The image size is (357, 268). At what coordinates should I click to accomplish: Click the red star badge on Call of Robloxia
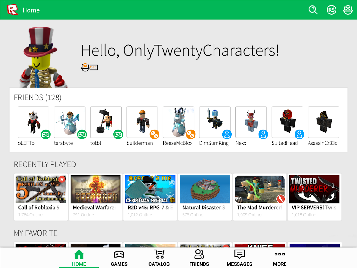click(62, 179)
